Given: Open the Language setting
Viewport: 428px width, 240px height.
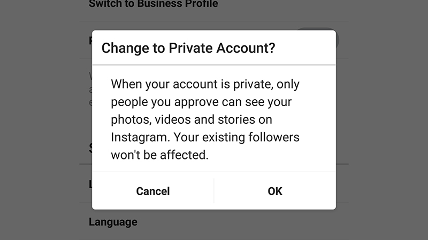Looking at the screenshot, I should point(113,222).
